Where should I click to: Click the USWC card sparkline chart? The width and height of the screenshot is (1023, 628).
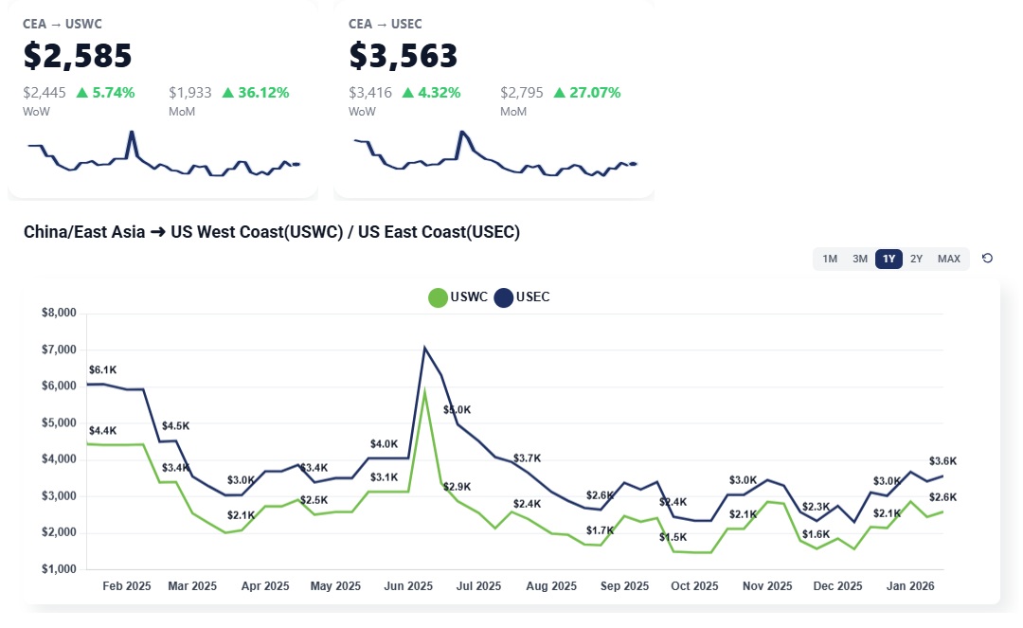(x=163, y=156)
